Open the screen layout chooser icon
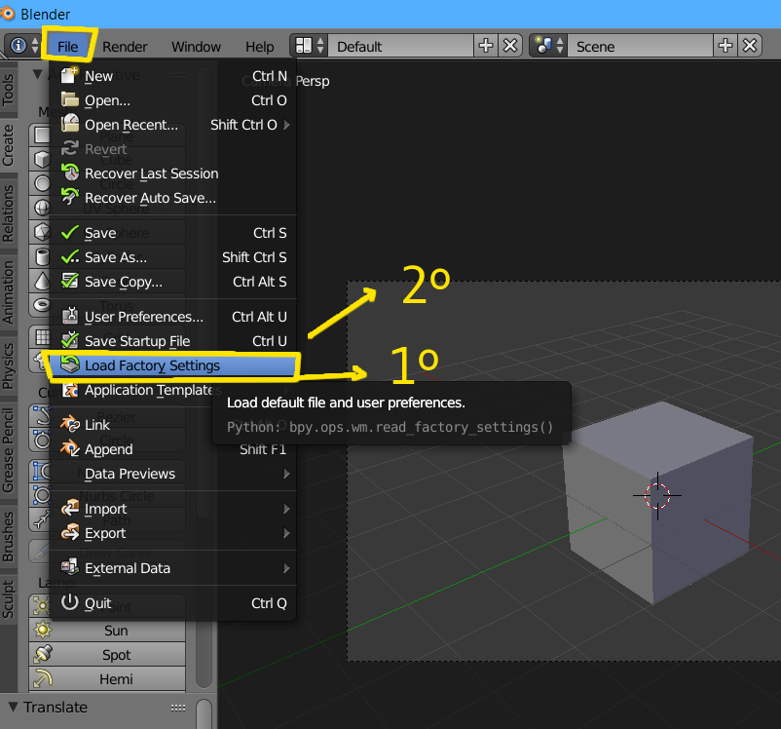Image resolution: width=781 pixels, height=729 pixels. [309, 46]
